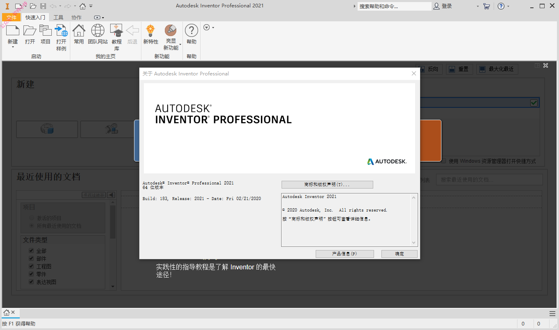Toggle the 部件 file type checkbox
The width and height of the screenshot is (559, 330).
(31, 258)
